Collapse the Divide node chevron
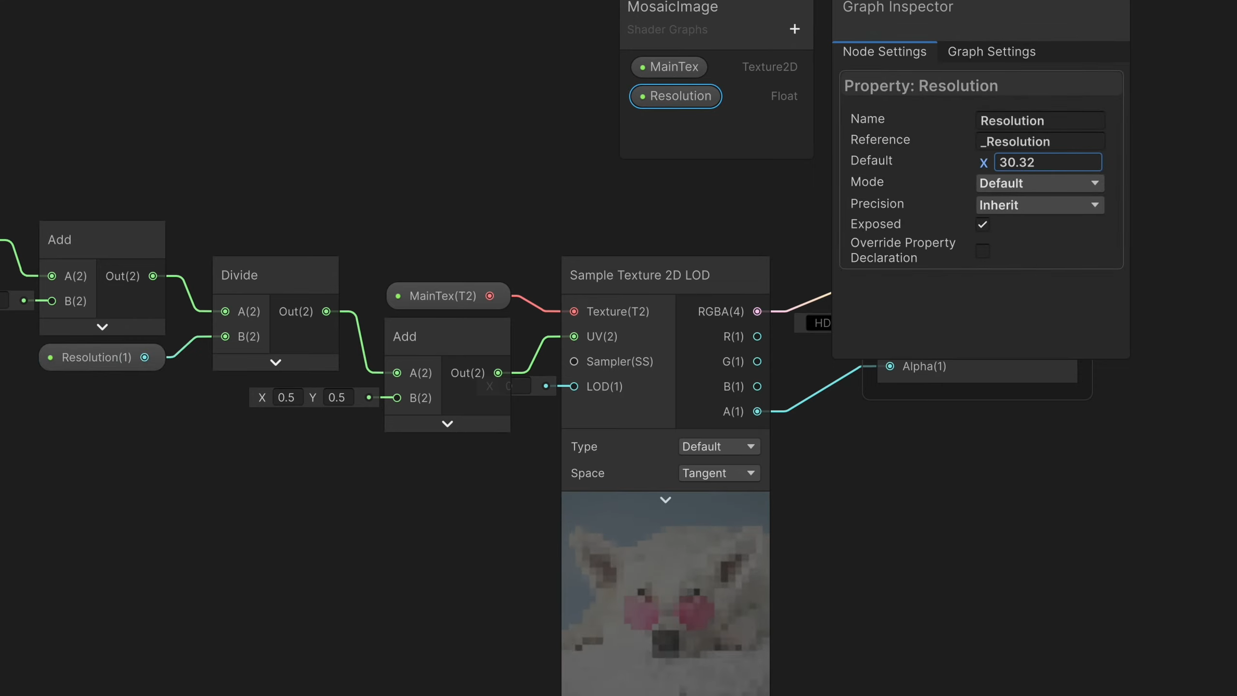 tap(275, 362)
